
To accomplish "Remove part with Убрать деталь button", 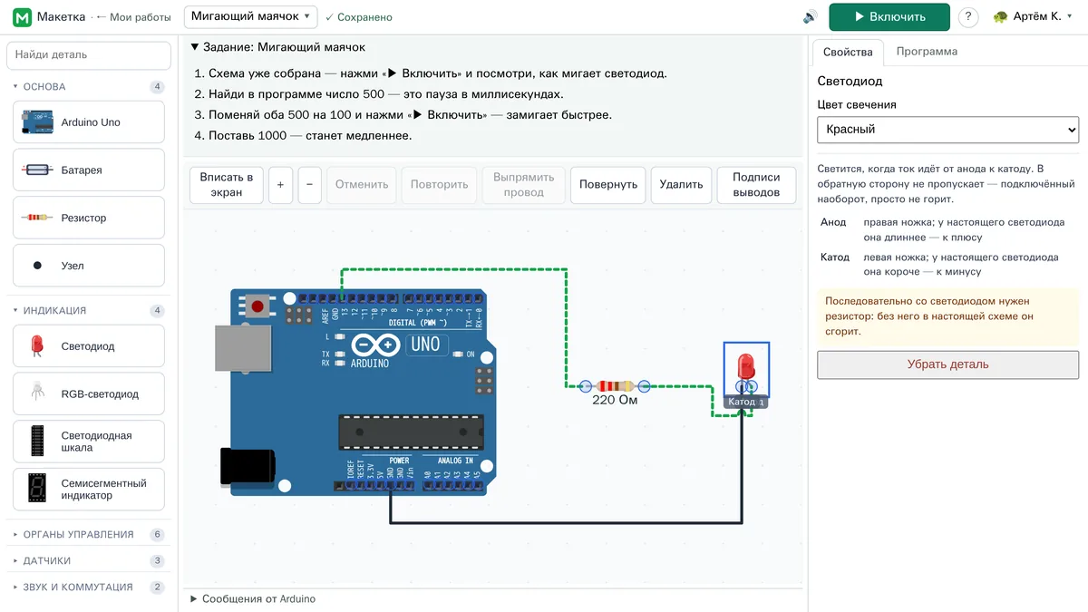I will 947,364.
